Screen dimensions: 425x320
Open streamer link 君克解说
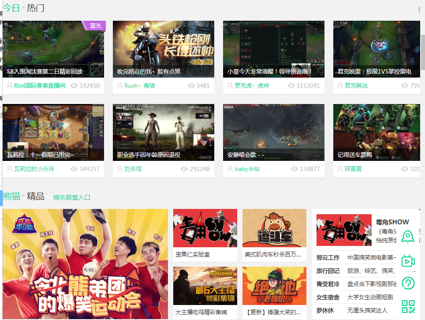[x=356, y=86]
